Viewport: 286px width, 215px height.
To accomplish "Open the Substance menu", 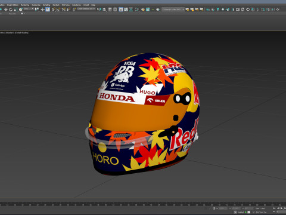I will 76,5.
